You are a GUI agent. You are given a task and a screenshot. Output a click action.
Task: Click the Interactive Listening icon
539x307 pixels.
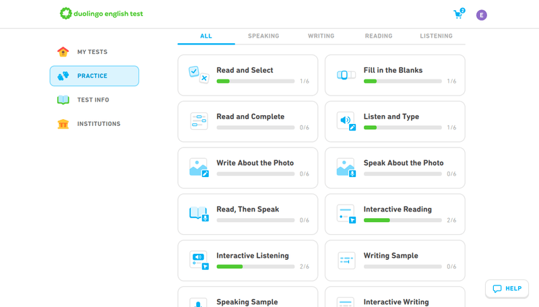point(199,261)
